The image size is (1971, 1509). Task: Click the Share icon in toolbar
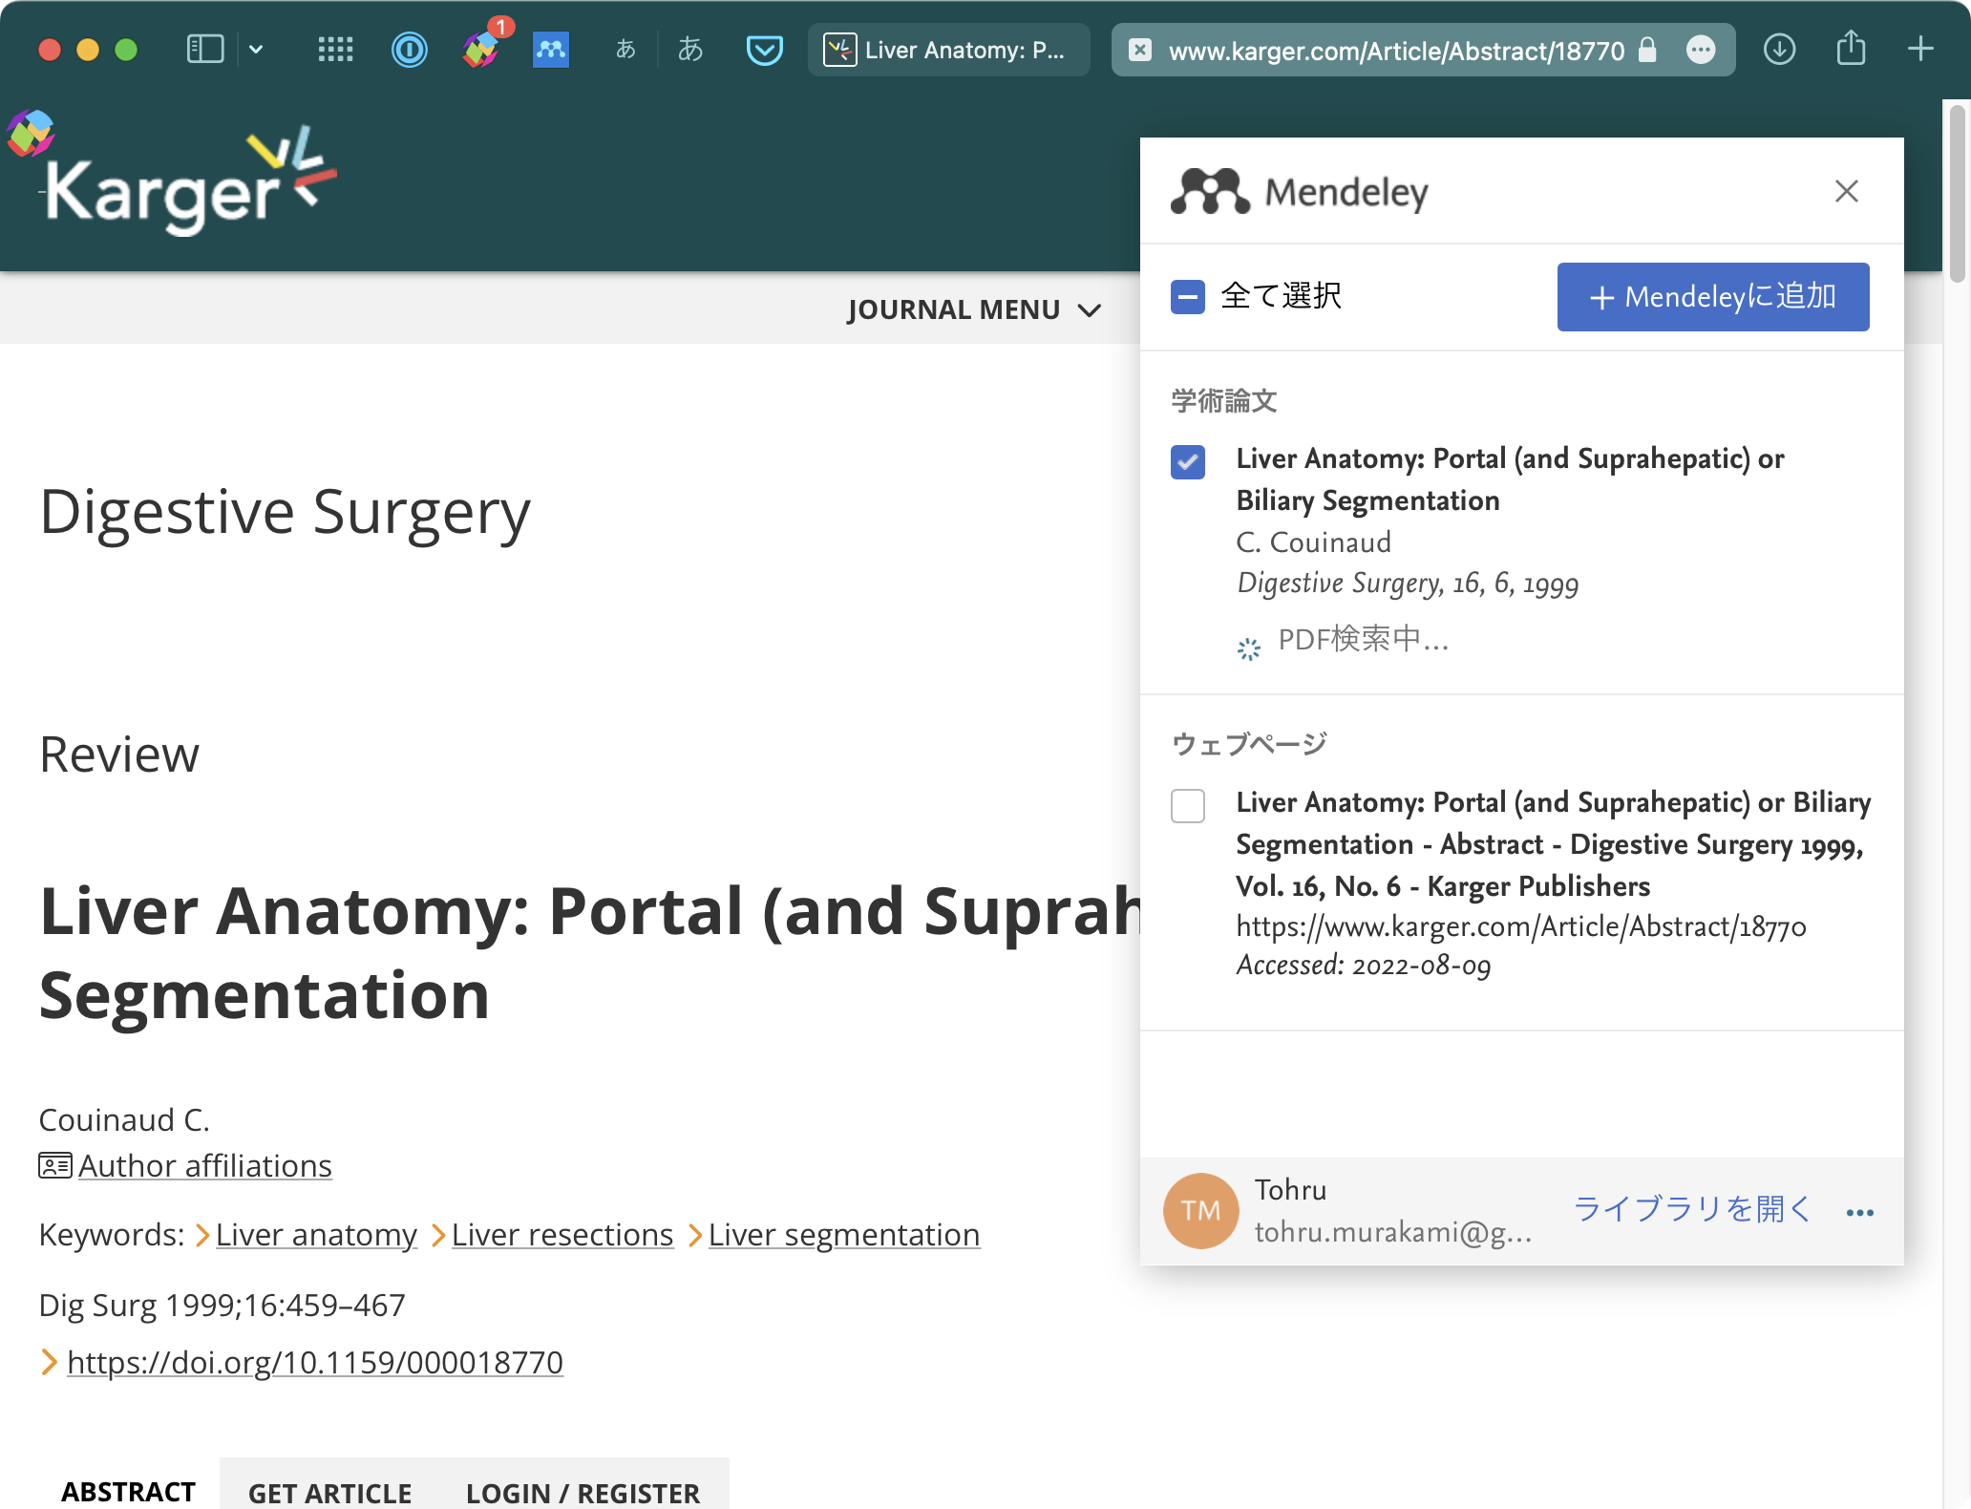(x=1851, y=50)
